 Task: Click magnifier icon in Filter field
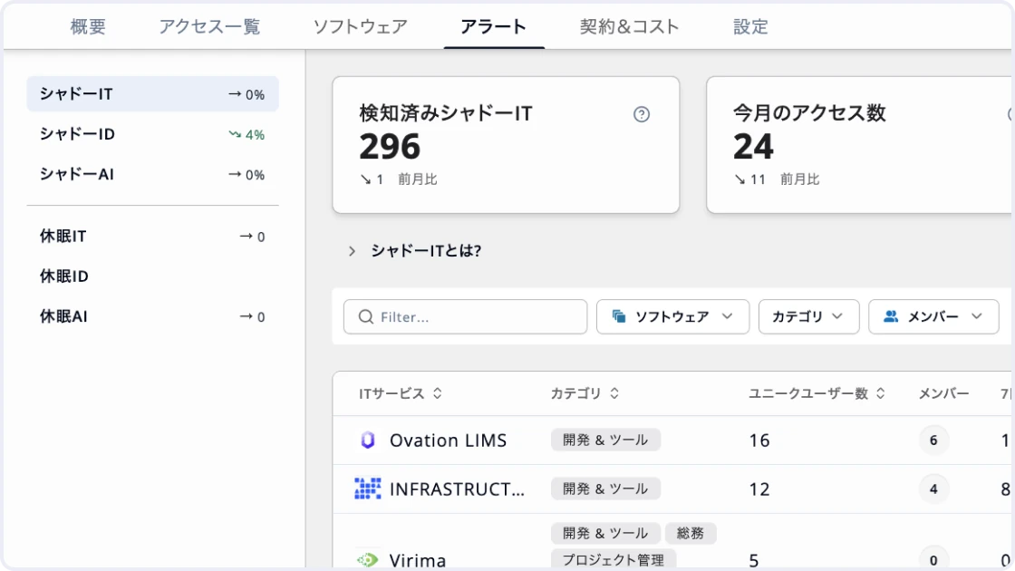(x=366, y=316)
